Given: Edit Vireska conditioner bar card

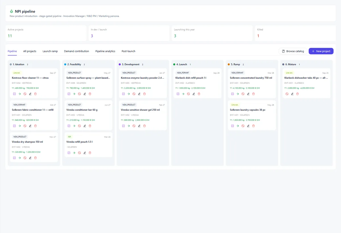Looking at the screenshot, I should (x=85, y=126).
